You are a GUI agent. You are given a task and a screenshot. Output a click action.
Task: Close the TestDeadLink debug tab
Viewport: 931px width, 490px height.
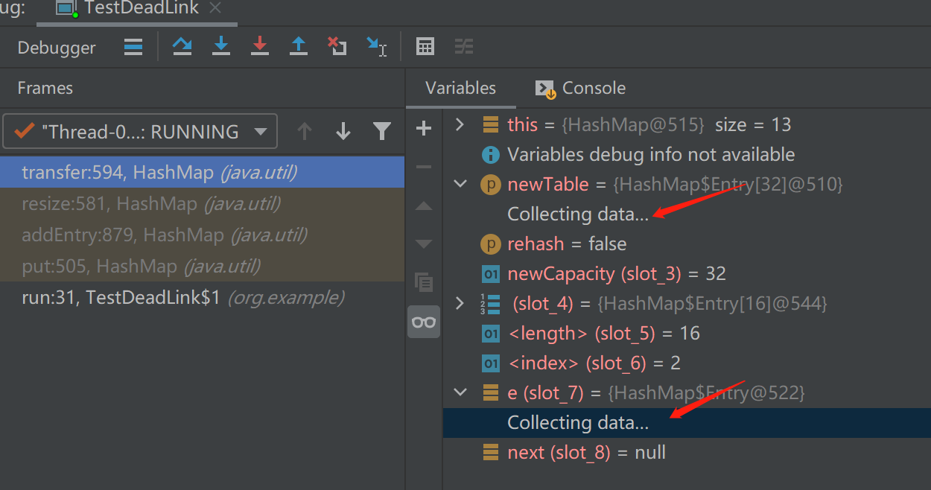215,8
